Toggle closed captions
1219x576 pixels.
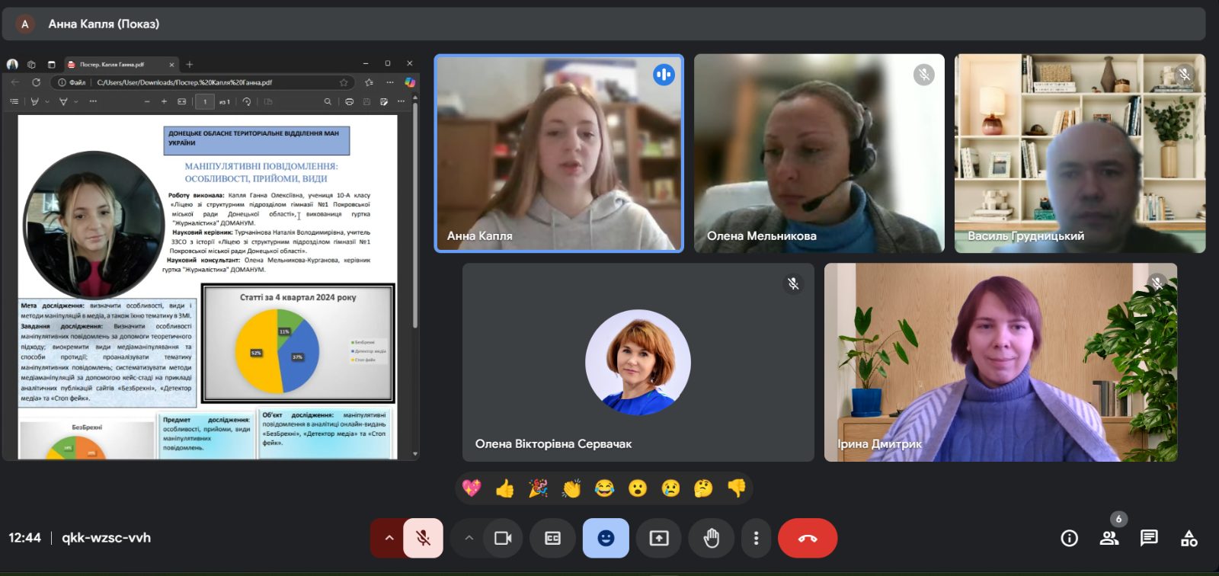(552, 538)
